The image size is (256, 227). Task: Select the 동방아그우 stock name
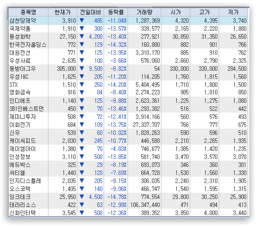pyautogui.click(x=23, y=69)
